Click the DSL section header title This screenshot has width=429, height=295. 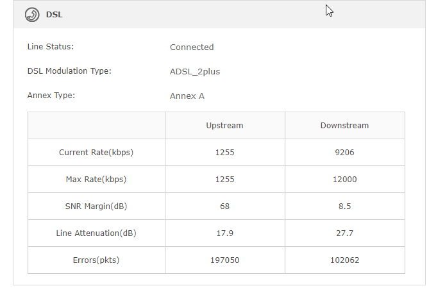(x=54, y=15)
